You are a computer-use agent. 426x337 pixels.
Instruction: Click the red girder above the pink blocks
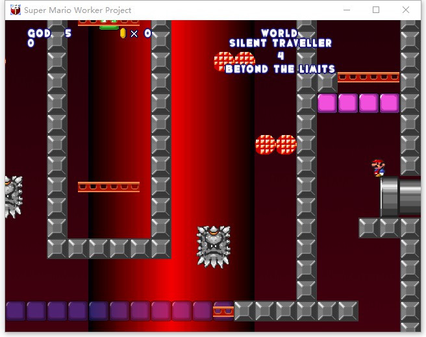[x=368, y=77]
